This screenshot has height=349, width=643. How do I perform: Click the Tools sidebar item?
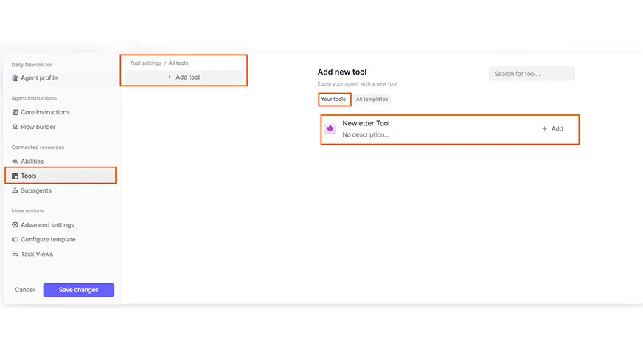tap(28, 176)
